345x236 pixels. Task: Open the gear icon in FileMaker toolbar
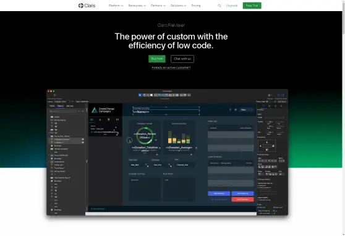coord(269,95)
